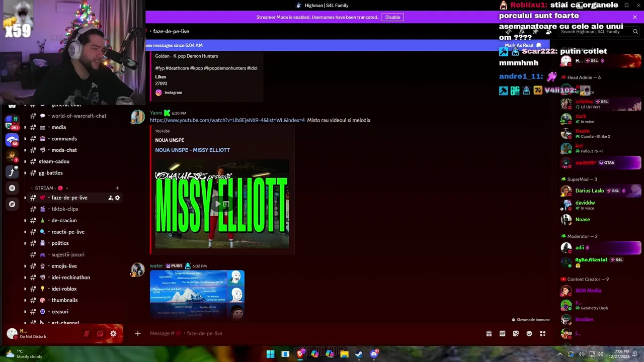Viewport: 644px width, 362px height.
Task: Open the sticker picker
Action: pyautogui.click(x=516, y=333)
